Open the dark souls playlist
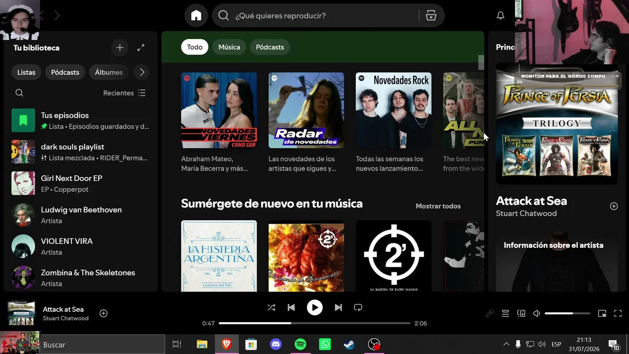 [x=81, y=152]
